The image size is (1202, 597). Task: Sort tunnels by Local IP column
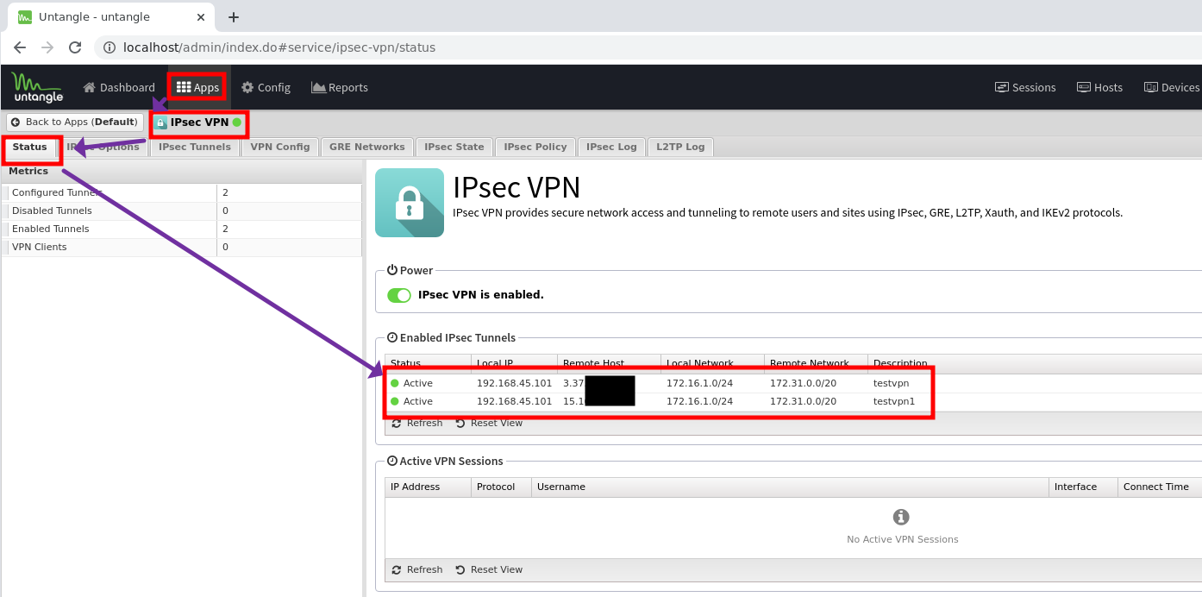coord(514,363)
